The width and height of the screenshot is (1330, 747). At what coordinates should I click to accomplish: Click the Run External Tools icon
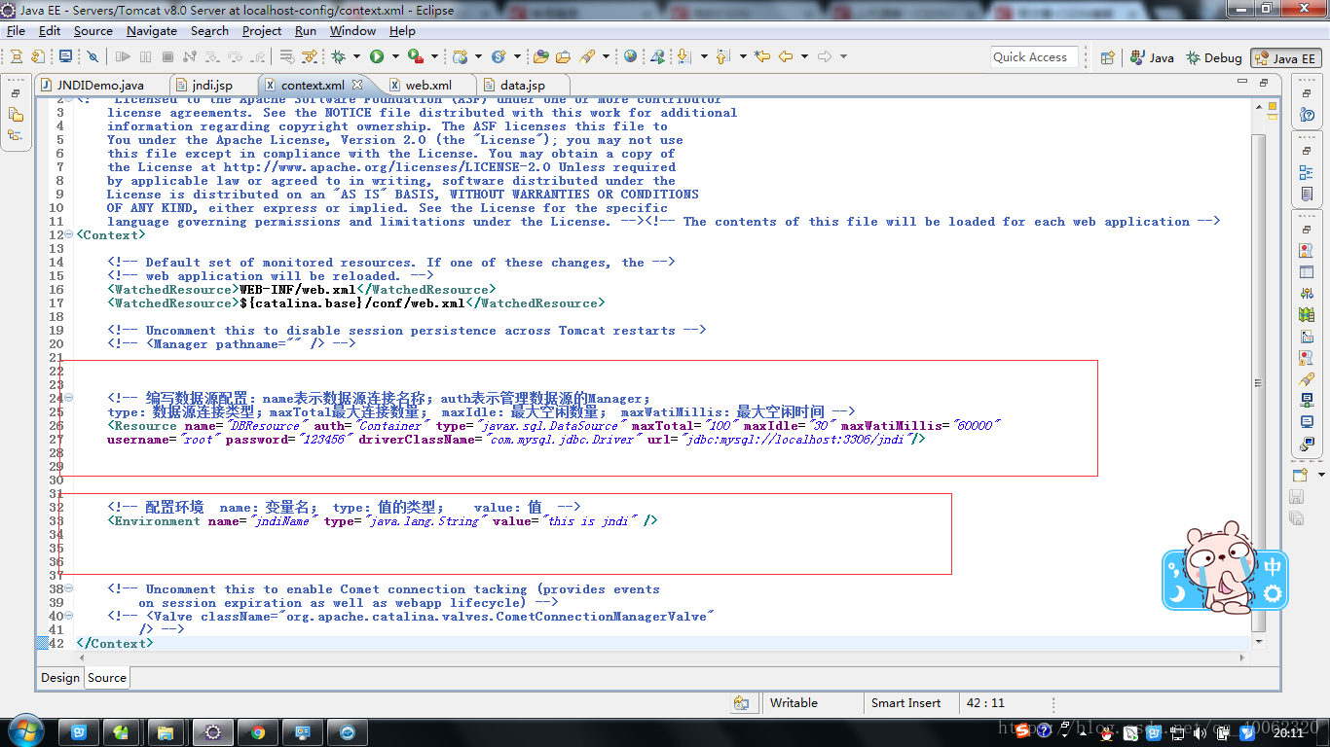coord(416,56)
